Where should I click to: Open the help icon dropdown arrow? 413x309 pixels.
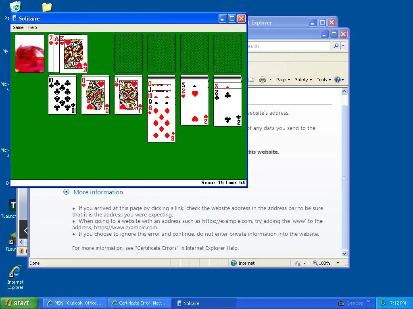click(343, 80)
